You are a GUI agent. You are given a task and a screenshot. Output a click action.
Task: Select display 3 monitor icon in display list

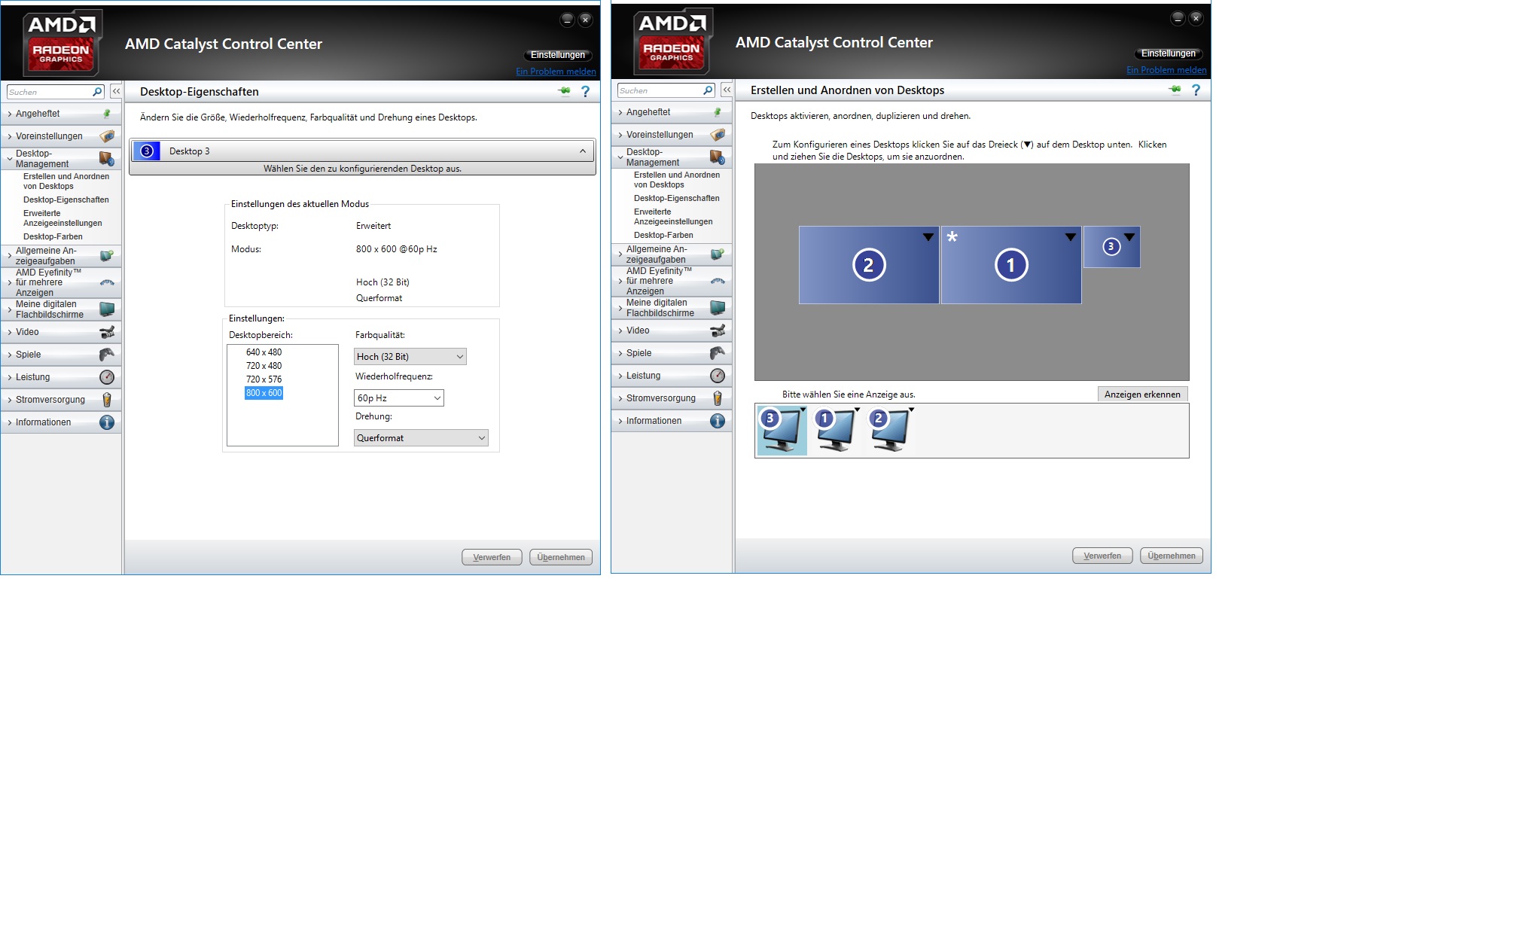pyautogui.click(x=781, y=431)
